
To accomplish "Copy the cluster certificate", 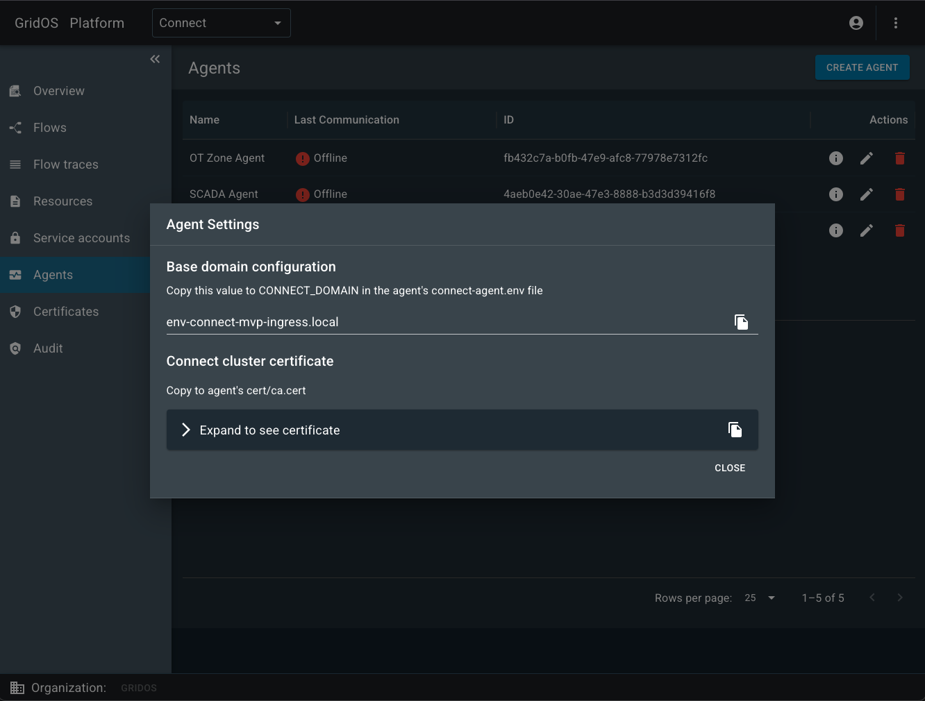I will click(x=735, y=430).
